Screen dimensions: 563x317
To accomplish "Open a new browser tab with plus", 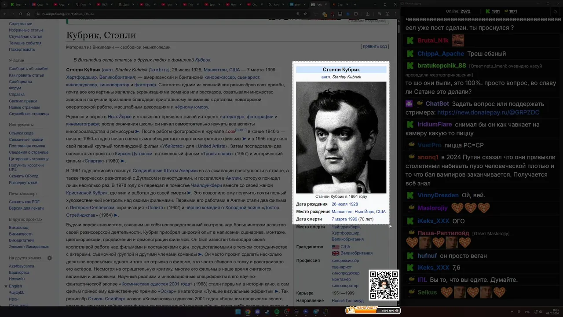I will point(355,4).
